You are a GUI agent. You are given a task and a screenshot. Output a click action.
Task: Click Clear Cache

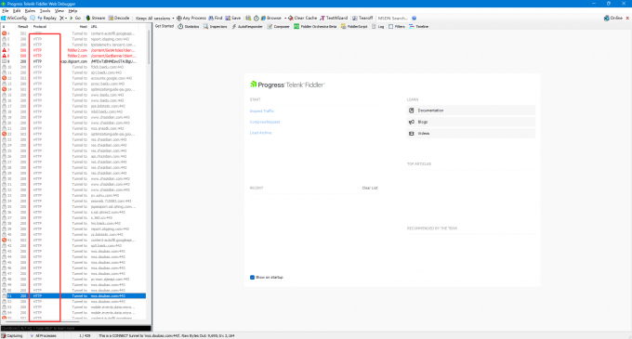tap(302, 19)
